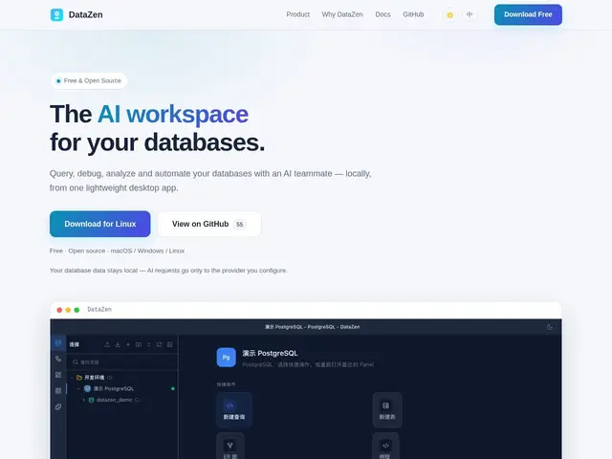Open the GitHub nav item
This screenshot has width=612, height=459.
413,14
